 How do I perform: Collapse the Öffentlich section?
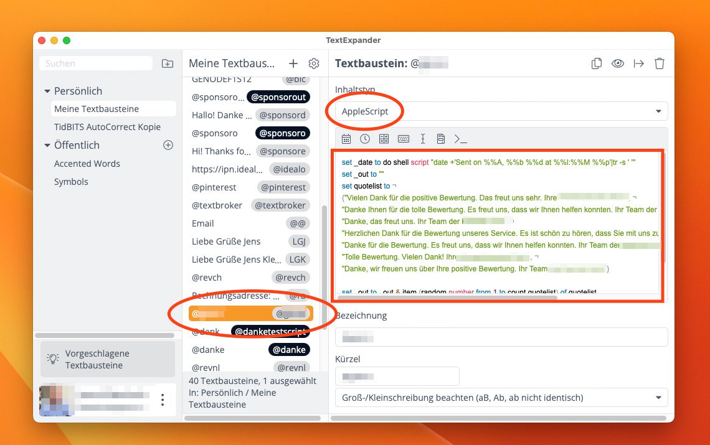[x=48, y=145]
